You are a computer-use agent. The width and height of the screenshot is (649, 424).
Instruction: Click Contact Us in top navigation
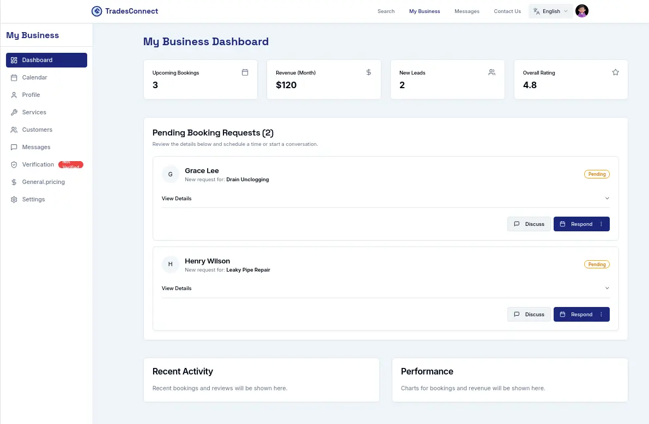(507, 11)
